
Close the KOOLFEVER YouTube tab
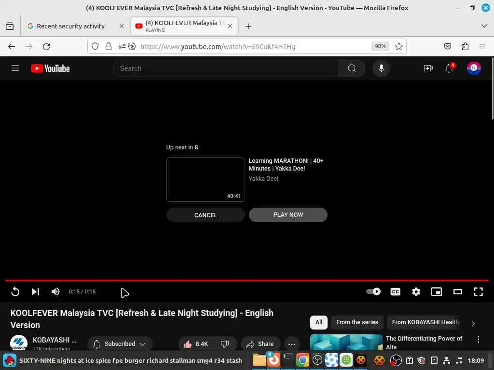tap(230, 26)
